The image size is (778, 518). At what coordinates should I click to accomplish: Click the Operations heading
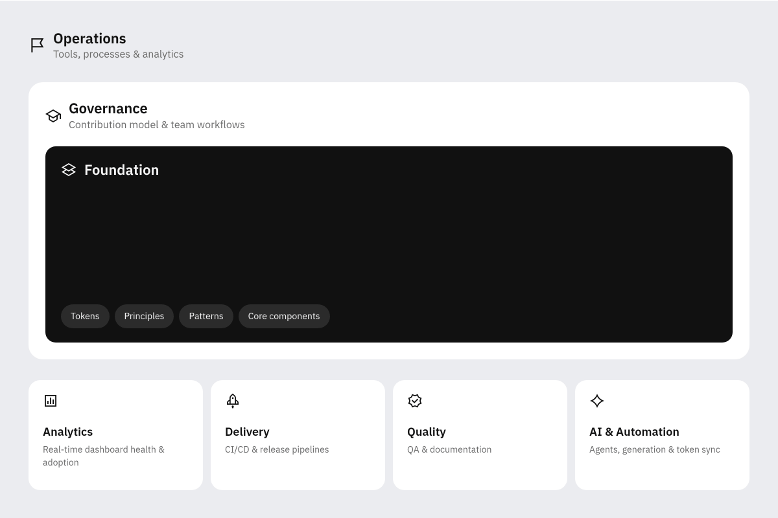click(89, 39)
